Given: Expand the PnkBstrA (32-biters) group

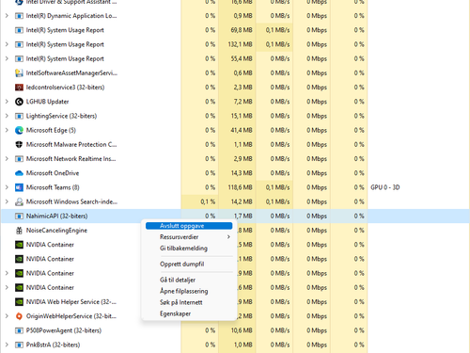Looking at the screenshot, I should pyautogui.click(x=7, y=345).
